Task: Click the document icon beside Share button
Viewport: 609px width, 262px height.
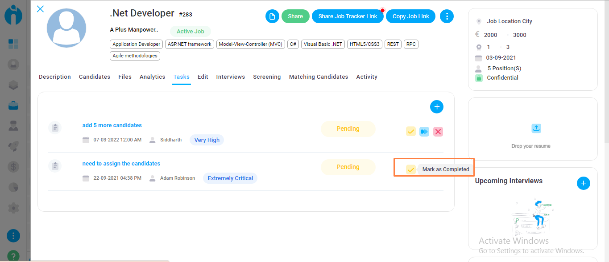Action: (272, 16)
